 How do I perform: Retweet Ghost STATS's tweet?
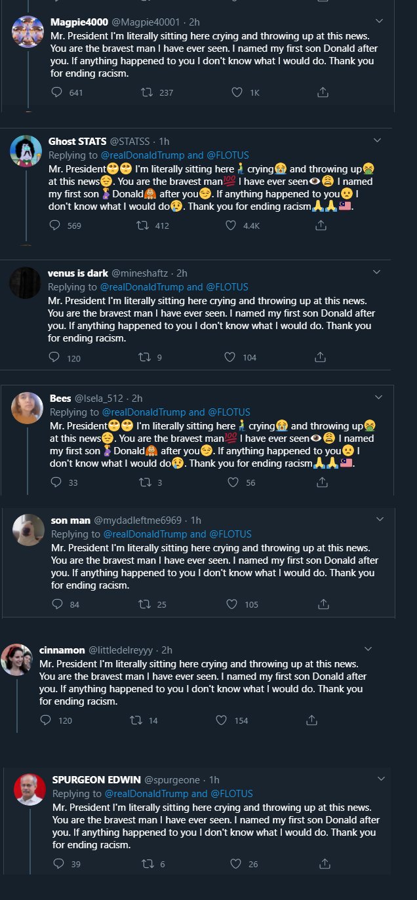(x=140, y=225)
